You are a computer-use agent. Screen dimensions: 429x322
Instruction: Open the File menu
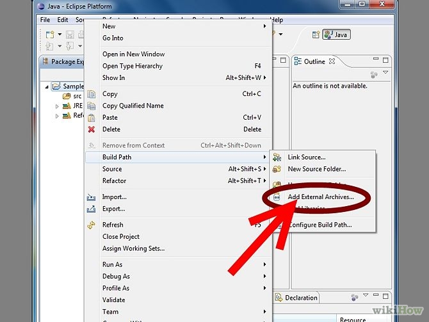pyautogui.click(x=45, y=20)
